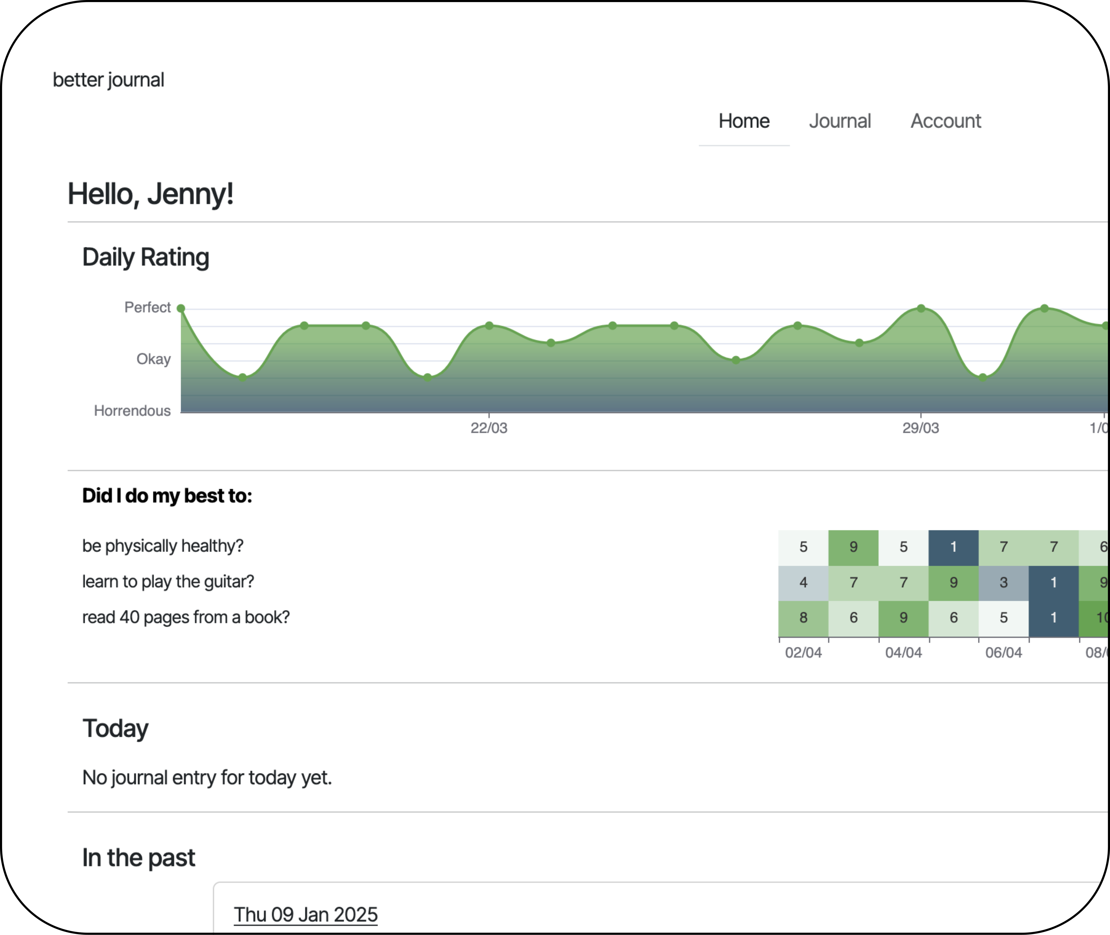The height and width of the screenshot is (935, 1110).
Task: Select the Home tab
Action: (744, 121)
